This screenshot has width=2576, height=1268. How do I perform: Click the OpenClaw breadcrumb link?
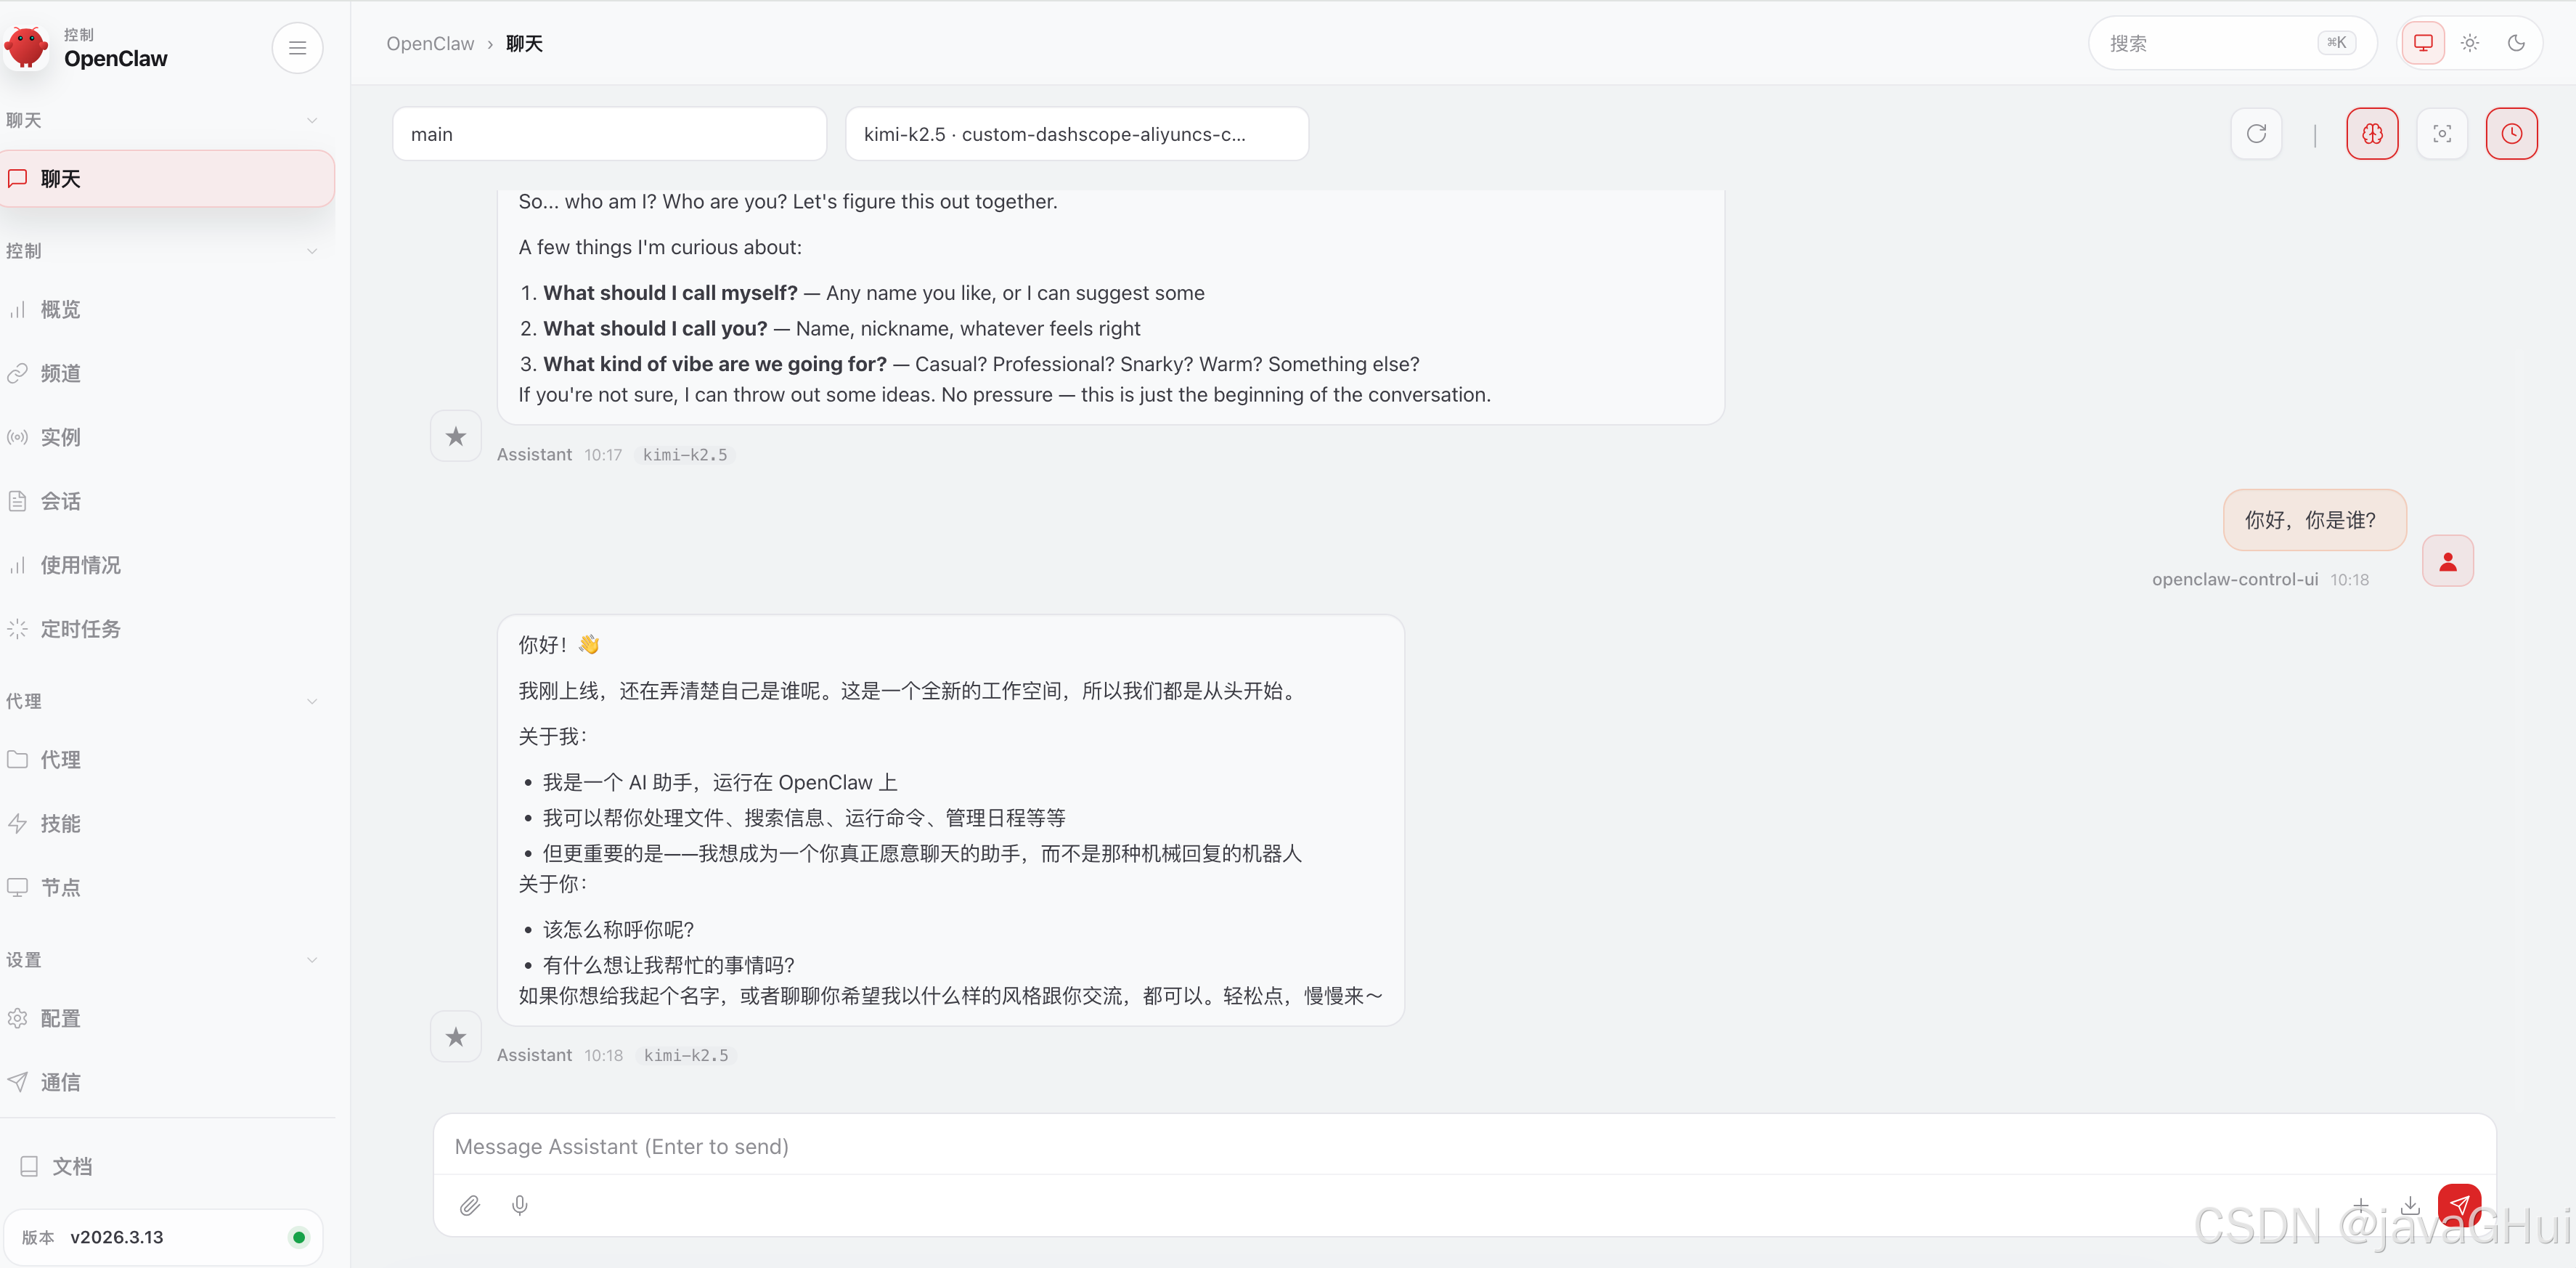coord(430,44)
